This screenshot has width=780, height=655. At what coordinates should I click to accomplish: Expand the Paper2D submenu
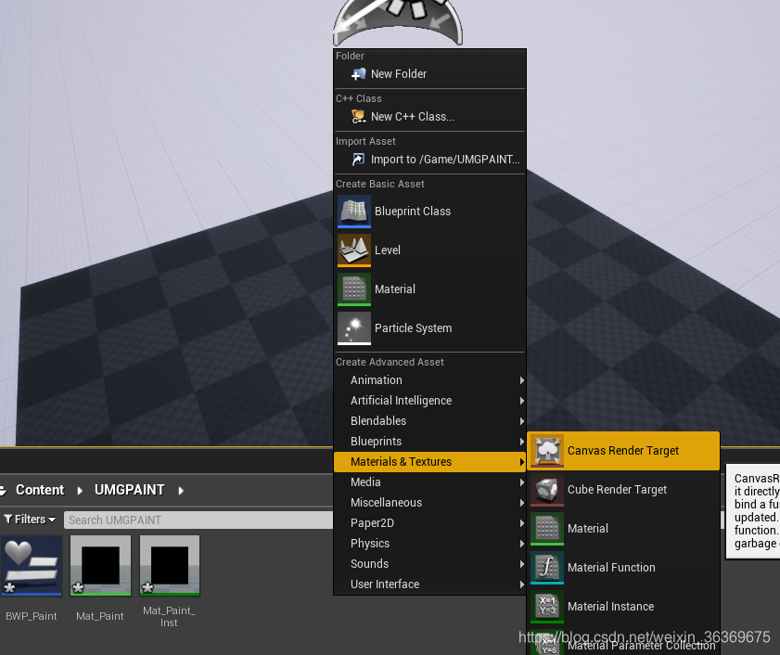(x=429, y=523)
